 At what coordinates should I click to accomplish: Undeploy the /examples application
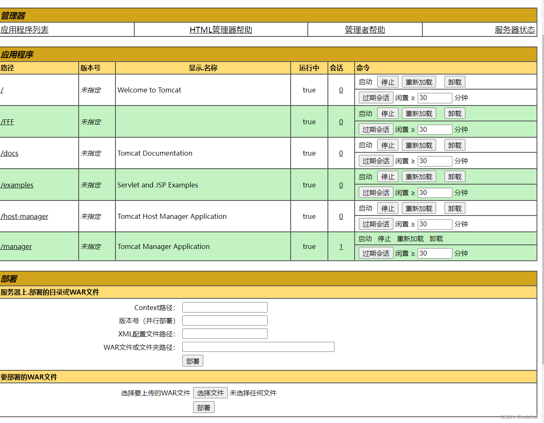455,177
